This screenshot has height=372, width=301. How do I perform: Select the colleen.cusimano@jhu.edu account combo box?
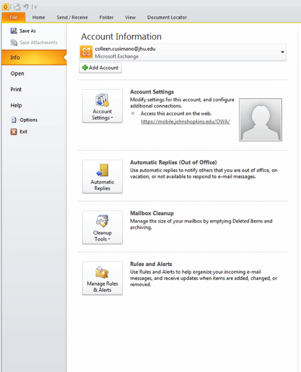click(x=183, y=53)
